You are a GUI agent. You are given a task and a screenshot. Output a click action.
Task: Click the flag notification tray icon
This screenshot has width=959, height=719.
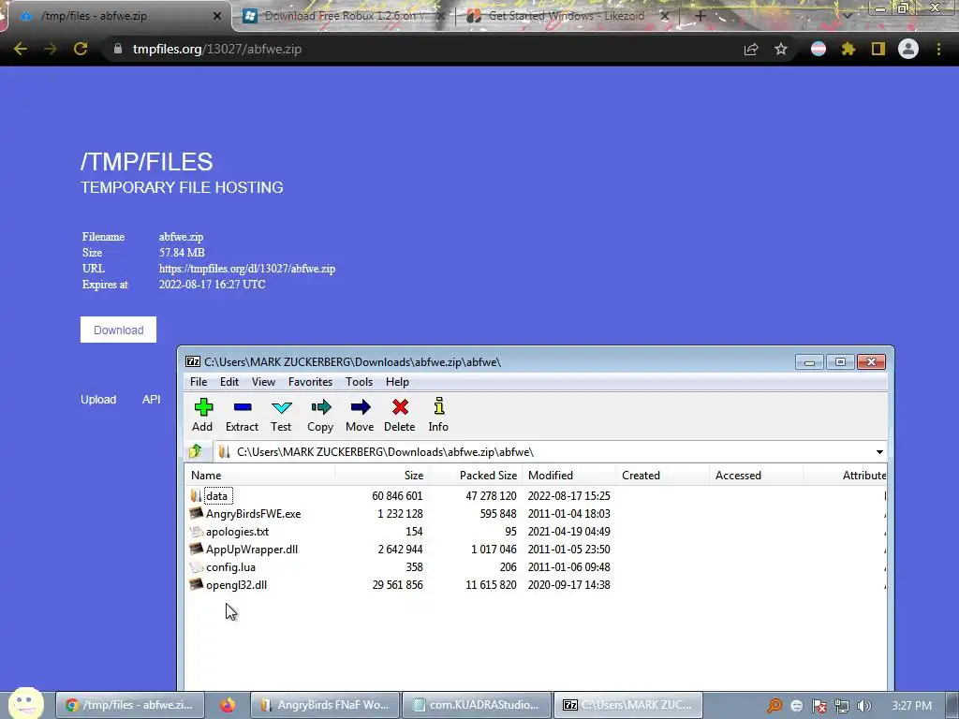tap(819, 706)
